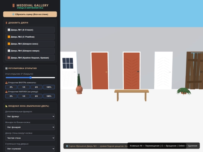203x152 pixels.
Task: Set inward opening to 1/3
Action: pyautogui.click(x=24, y=87)
